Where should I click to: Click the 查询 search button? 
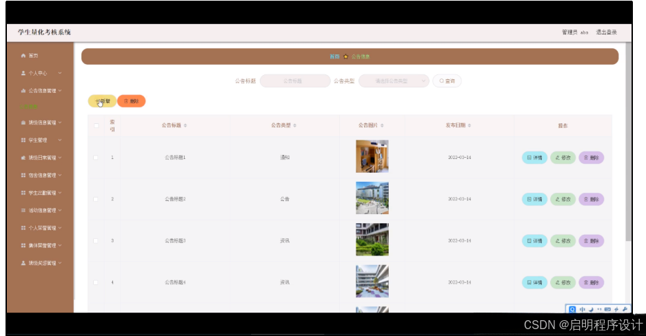(447, 81)
